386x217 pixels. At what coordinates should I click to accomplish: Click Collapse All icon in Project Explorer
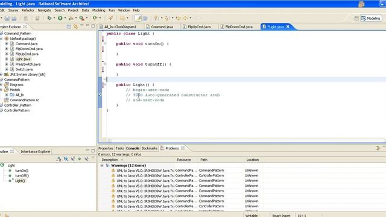[x=69, y=27]
